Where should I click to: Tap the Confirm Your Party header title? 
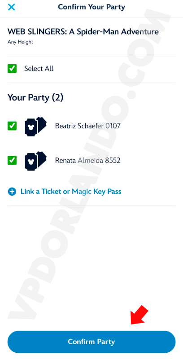pos(91,7)
